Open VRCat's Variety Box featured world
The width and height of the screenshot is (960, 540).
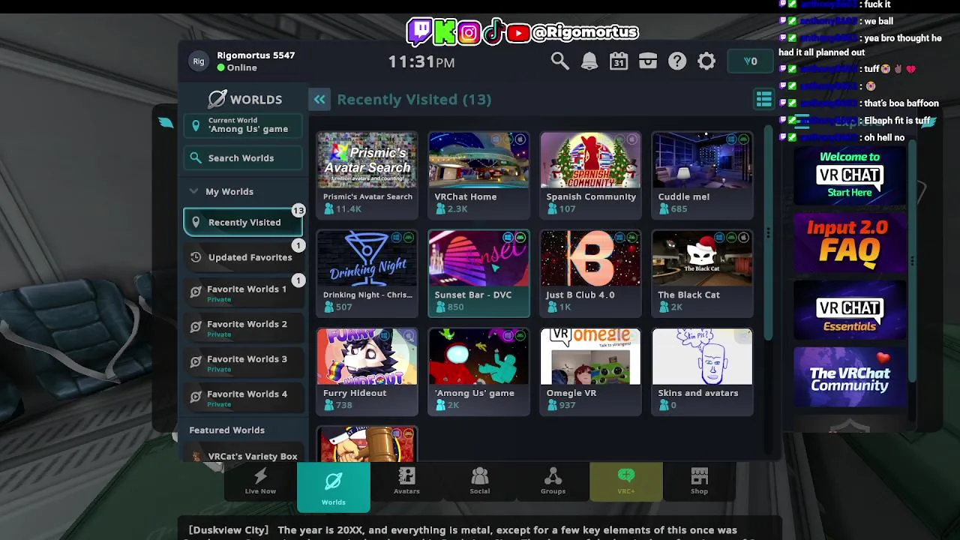click(x=243, y=455)
